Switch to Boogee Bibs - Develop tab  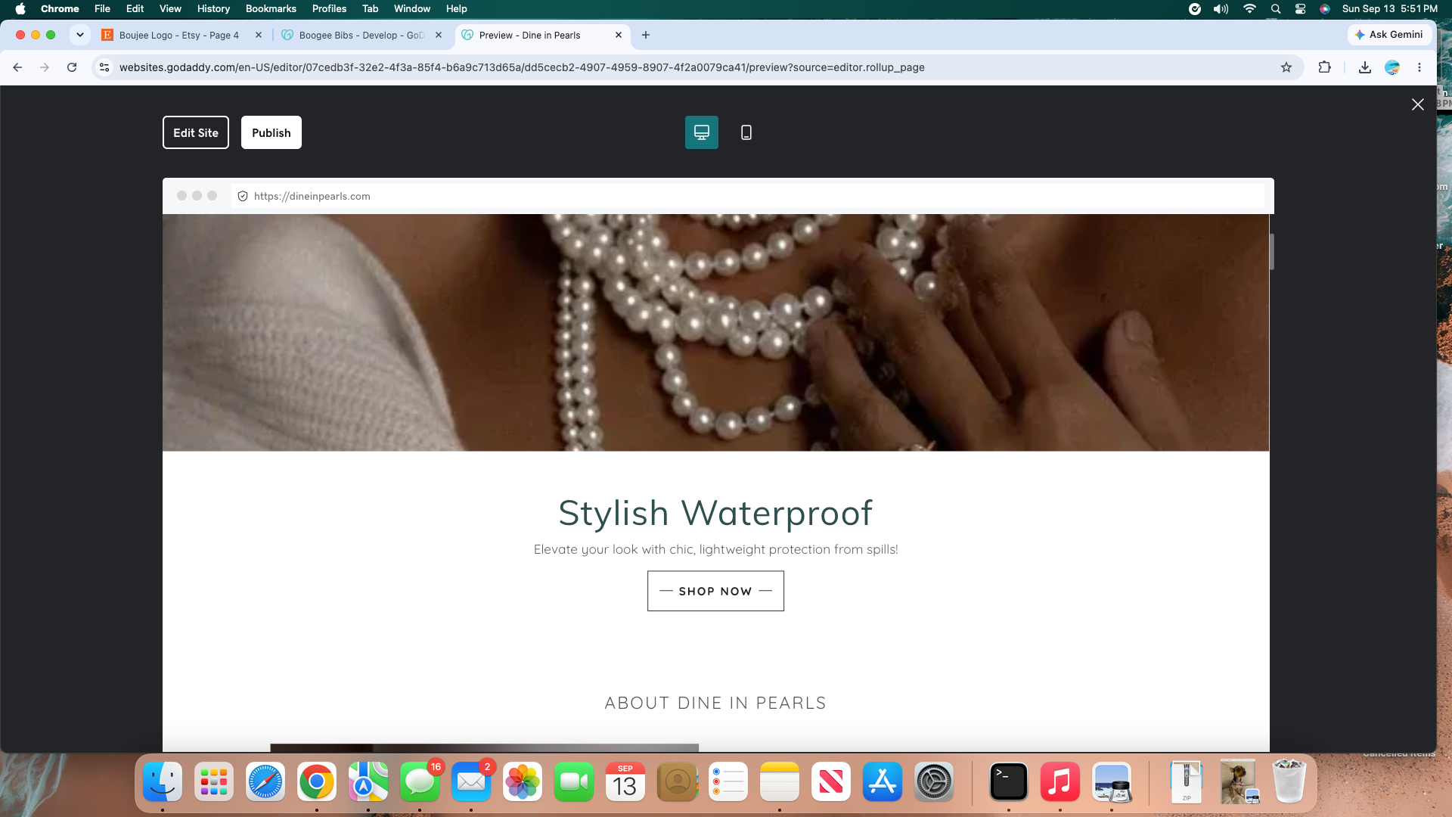pyautogui.click(x=361, y=36)
